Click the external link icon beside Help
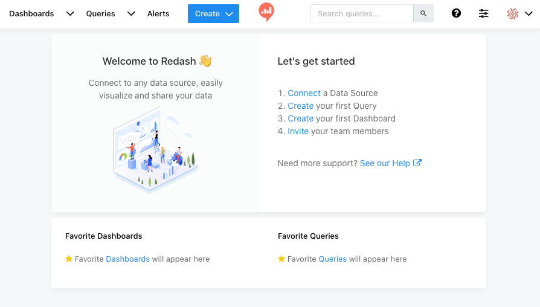This screenshot has height=307, width=540. point(417,163)
